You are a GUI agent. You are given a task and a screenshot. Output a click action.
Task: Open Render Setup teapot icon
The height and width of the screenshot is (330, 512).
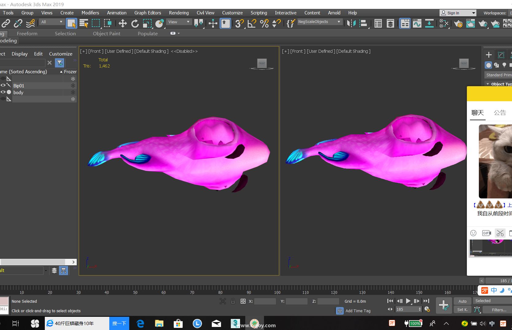[x=458, y=23]
